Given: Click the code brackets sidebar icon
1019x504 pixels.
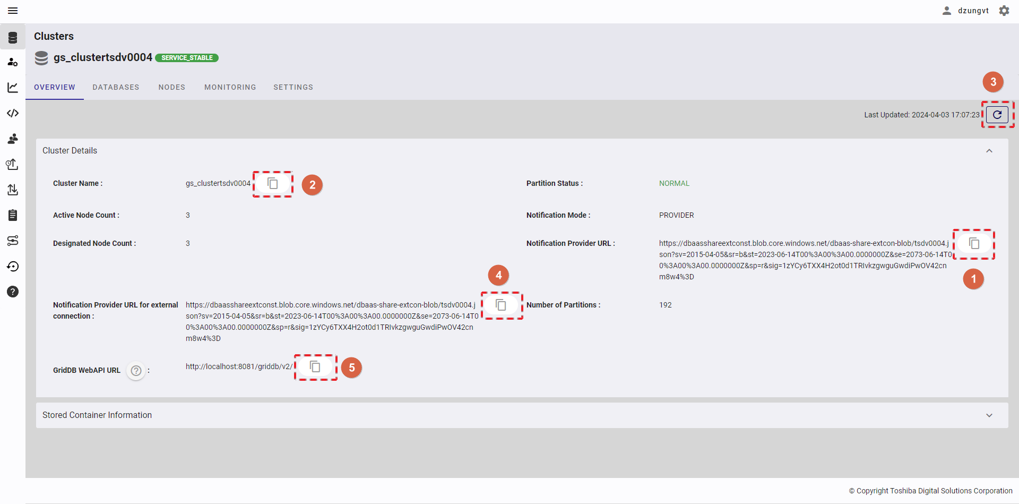Looking at the screenshot, I should (x=13, y=113).
